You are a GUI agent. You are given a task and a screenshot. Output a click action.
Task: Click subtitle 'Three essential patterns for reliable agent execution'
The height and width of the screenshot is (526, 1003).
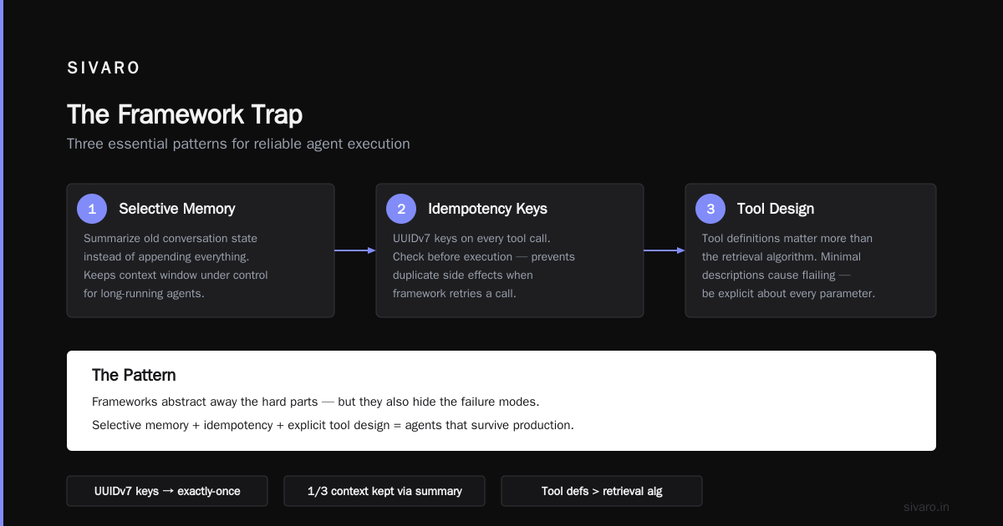click(x=238, y=144)
